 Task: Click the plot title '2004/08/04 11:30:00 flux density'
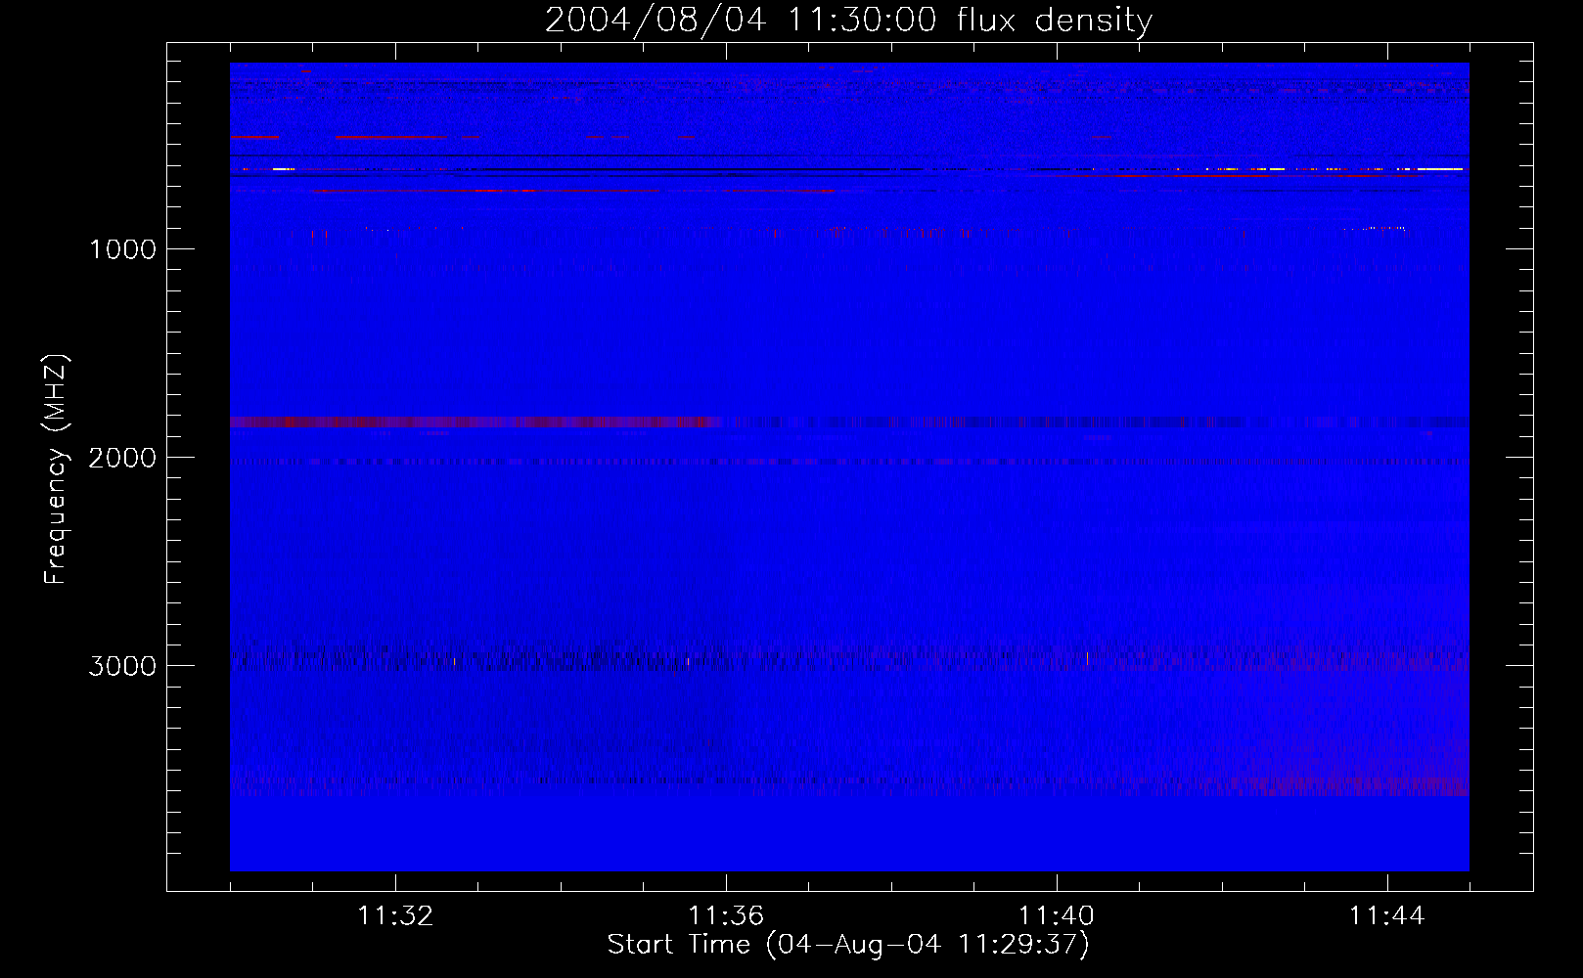(x=848, y=20)
